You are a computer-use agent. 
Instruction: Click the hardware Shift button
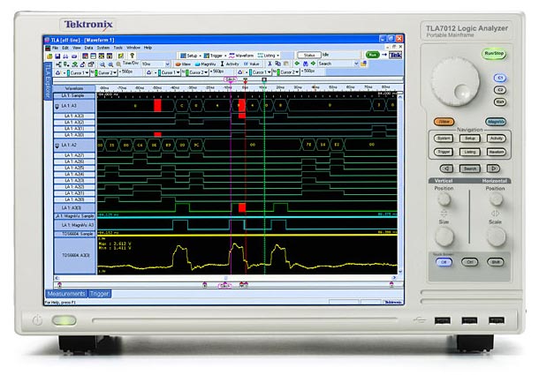tap(496, 262)
